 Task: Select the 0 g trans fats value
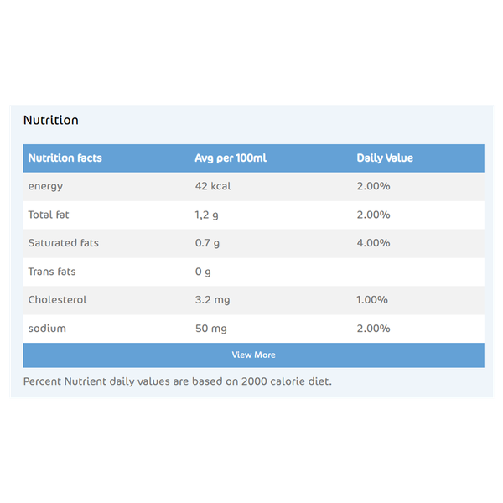pos(203,272)
